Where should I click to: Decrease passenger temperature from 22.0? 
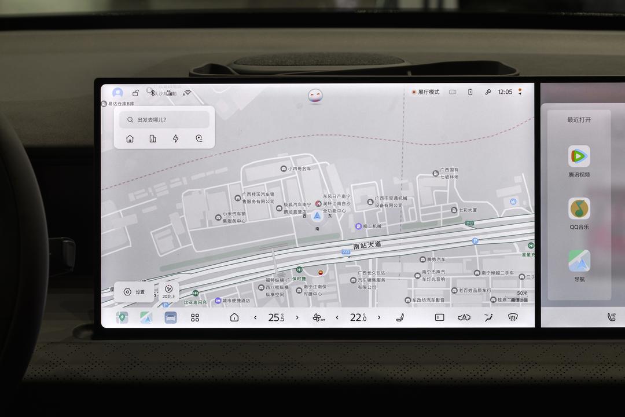click(x=337, y=317)
